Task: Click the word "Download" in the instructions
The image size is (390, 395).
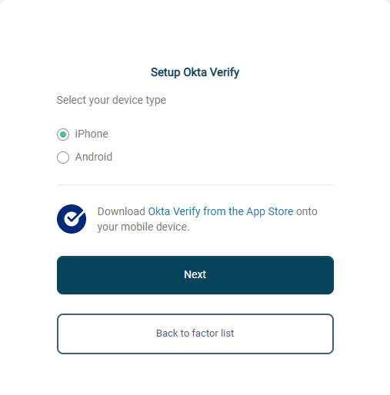Action: (x=122, y=211)
